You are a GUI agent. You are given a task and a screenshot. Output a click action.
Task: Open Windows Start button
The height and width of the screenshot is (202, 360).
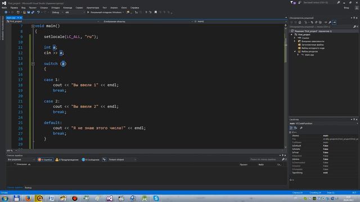click(5, 198)
